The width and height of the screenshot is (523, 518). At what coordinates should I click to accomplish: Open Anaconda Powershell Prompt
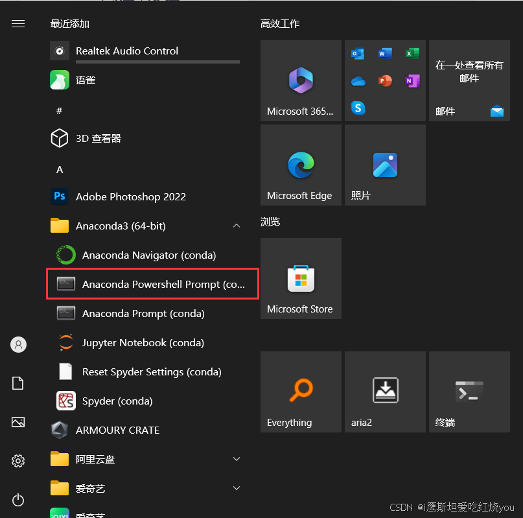(152, 284)
